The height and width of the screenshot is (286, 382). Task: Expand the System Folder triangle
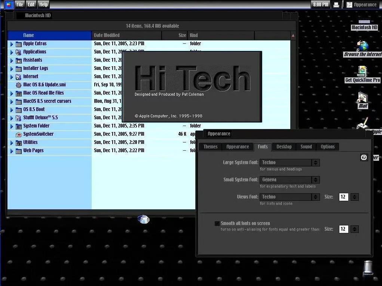pos(12,126)
